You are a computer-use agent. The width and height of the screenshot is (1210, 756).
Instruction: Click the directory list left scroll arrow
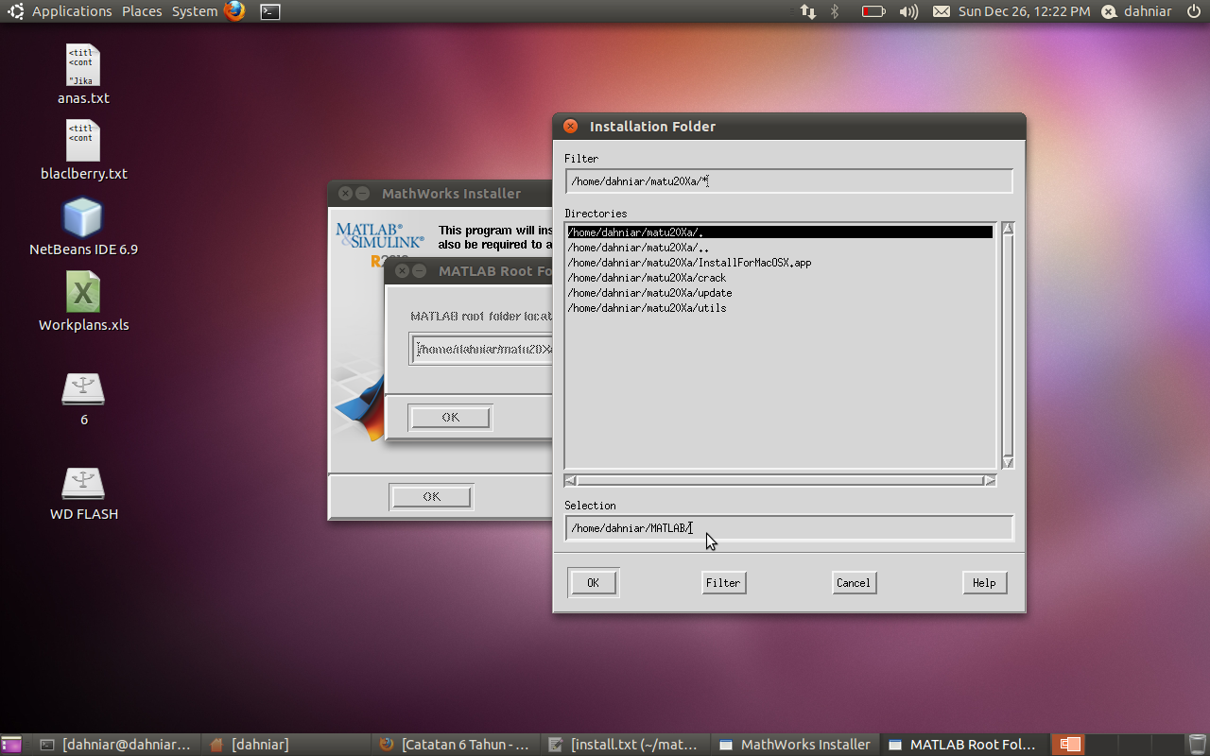(x=570, y=480)
